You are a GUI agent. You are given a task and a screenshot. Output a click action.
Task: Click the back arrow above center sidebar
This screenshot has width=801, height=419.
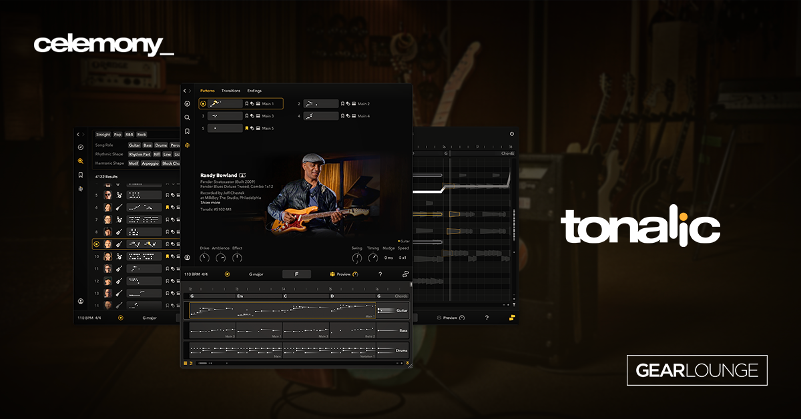pyautogui.click(x=185, y=91)
